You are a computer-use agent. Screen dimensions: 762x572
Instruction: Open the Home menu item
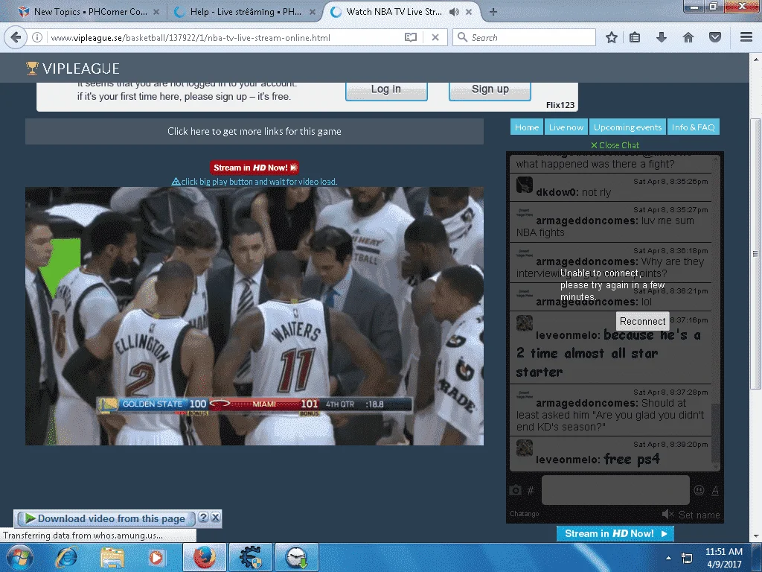(527, 127)
